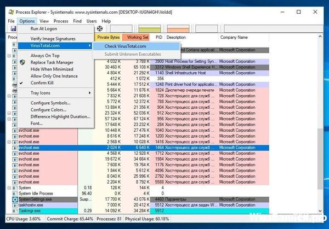Open the VirusTotal.com submenu entry

pos(56,45)
